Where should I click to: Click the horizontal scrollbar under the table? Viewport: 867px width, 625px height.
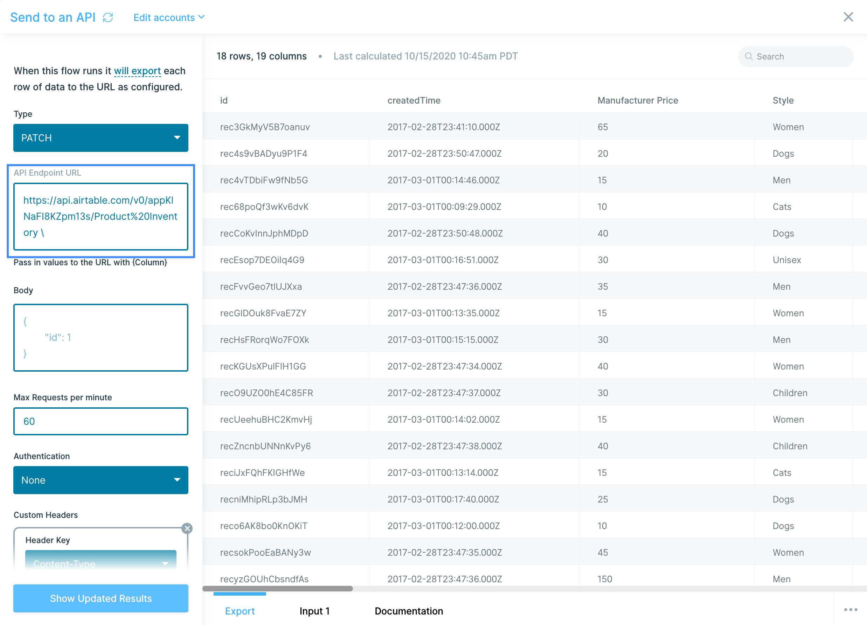tap(278, 589)
